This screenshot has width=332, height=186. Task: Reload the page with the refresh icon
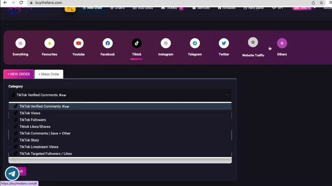point(21,3)
